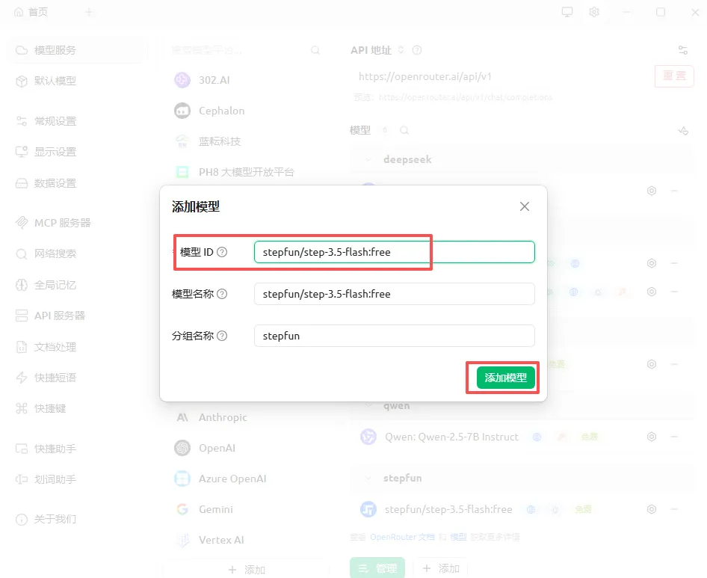
Task: Remove stepfun/step-3.5-flash:free with minus icon
Action: [x=674, y=509]
